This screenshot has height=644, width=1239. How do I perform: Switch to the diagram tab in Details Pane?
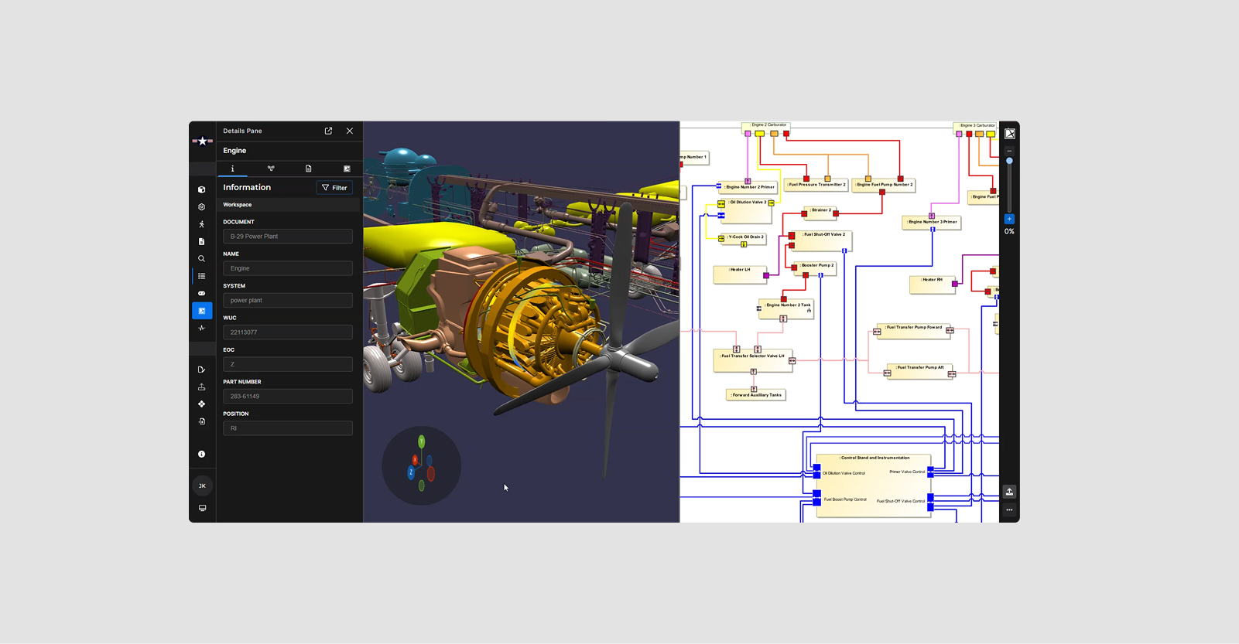[x=347, y=169]
